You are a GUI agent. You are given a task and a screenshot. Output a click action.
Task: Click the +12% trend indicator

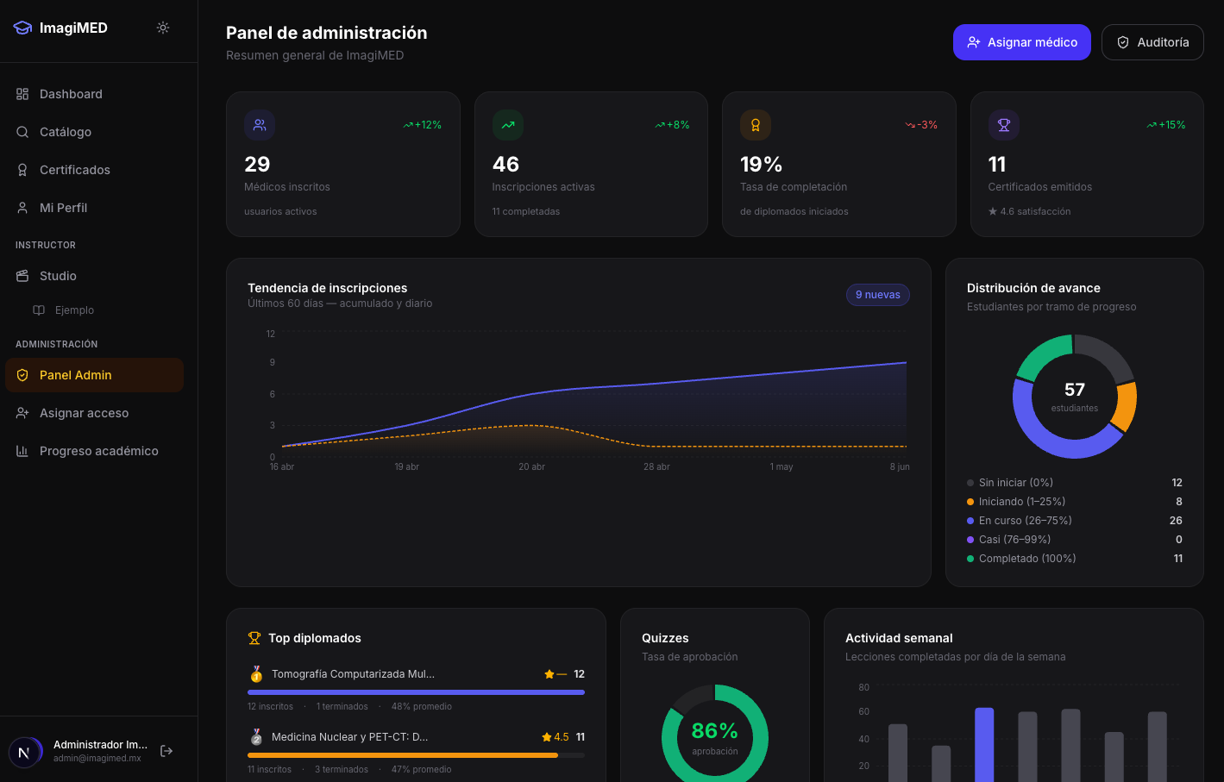click(423, 125)
